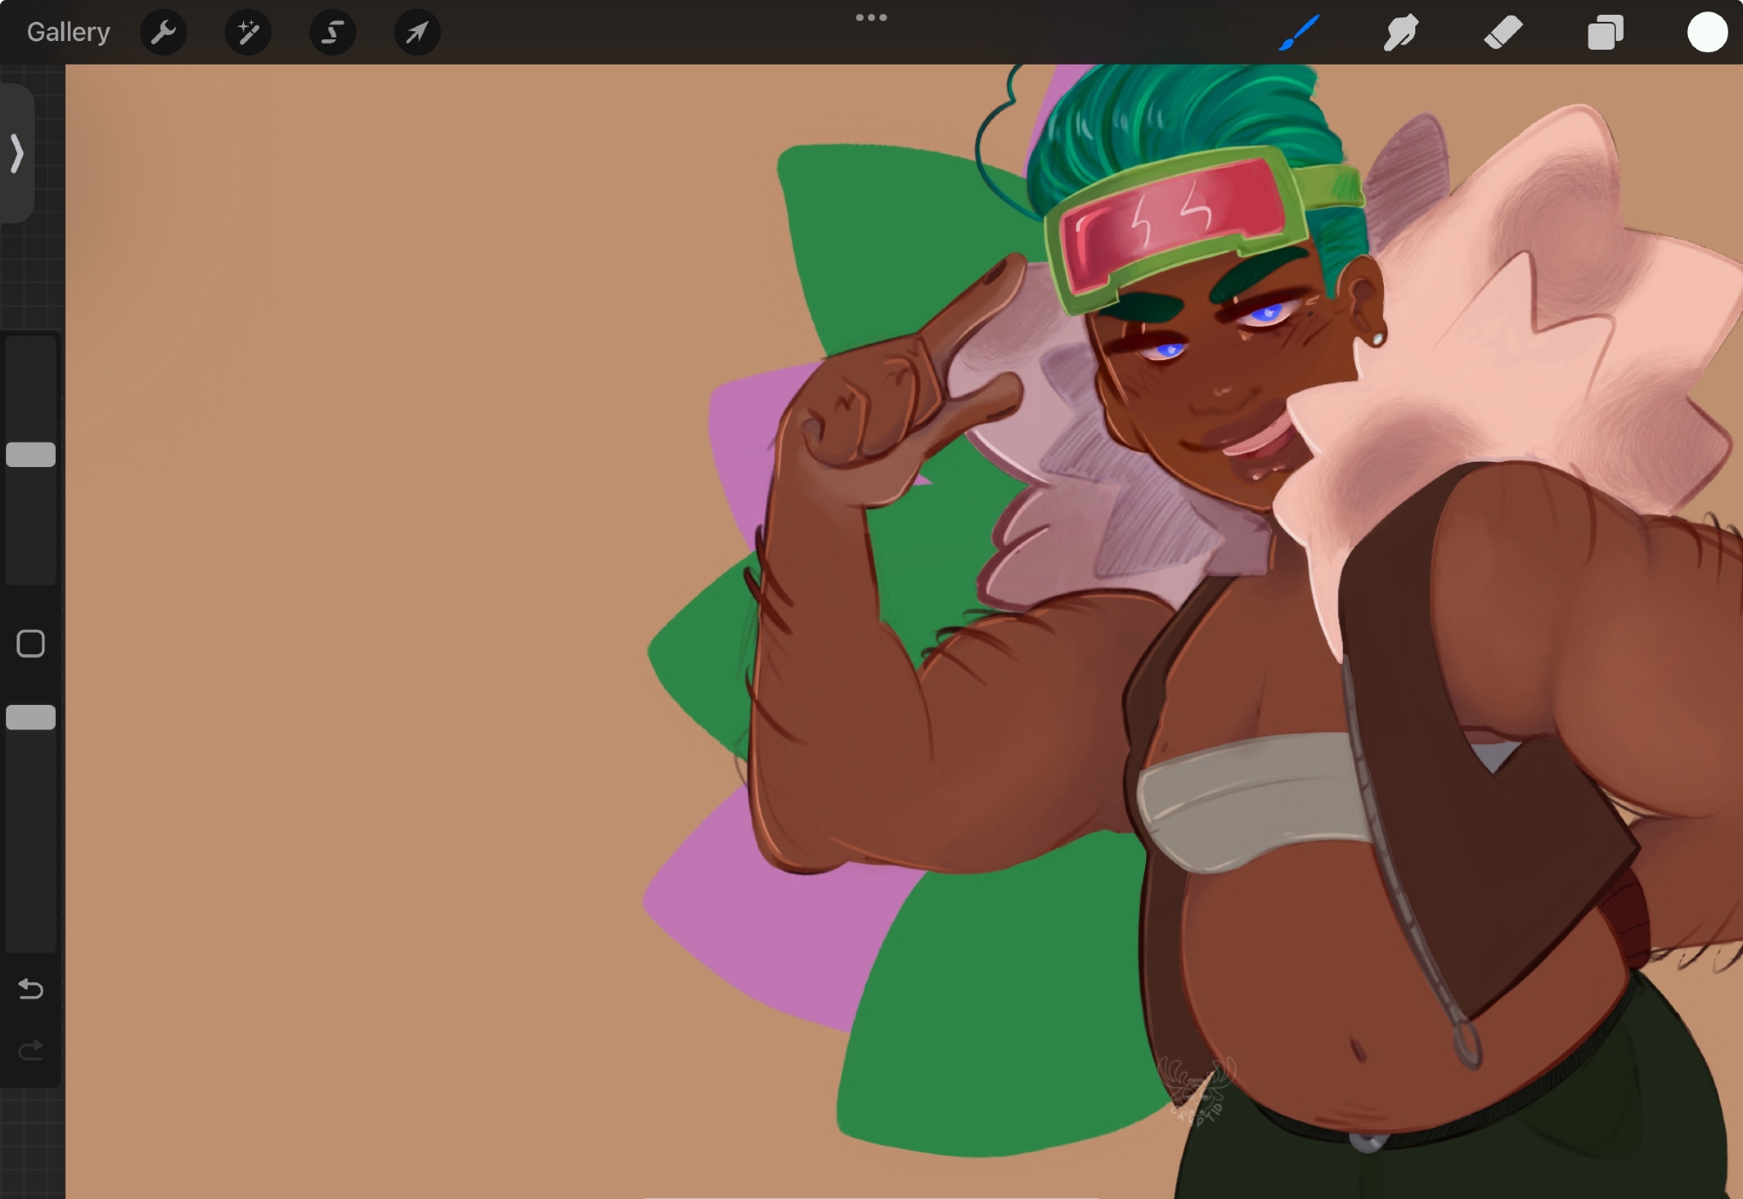
Task: Undo the last stroke
Action: point(31,988)
